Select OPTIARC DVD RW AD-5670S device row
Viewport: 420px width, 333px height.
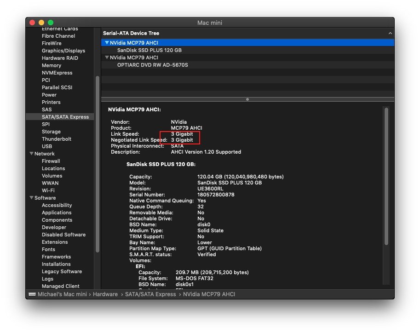tap(247, 65)
